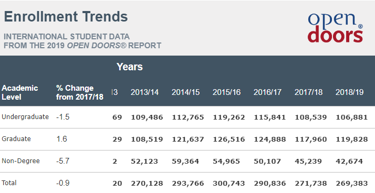Click Undergraduate 2017/18 value 108,539
The width and height of the screenshot is (375, 193).
[x=311, y=117]
